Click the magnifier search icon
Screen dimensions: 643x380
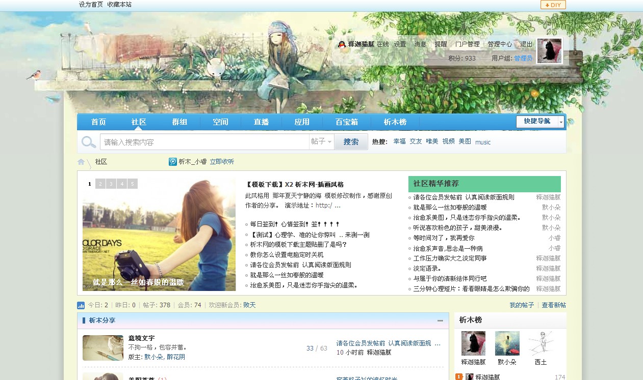pos(89,142)
